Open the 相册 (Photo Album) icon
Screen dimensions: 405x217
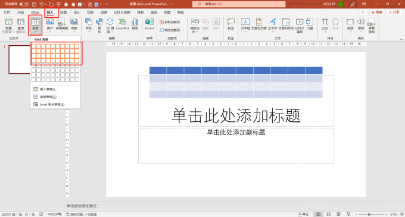click(x=74, y=22)
